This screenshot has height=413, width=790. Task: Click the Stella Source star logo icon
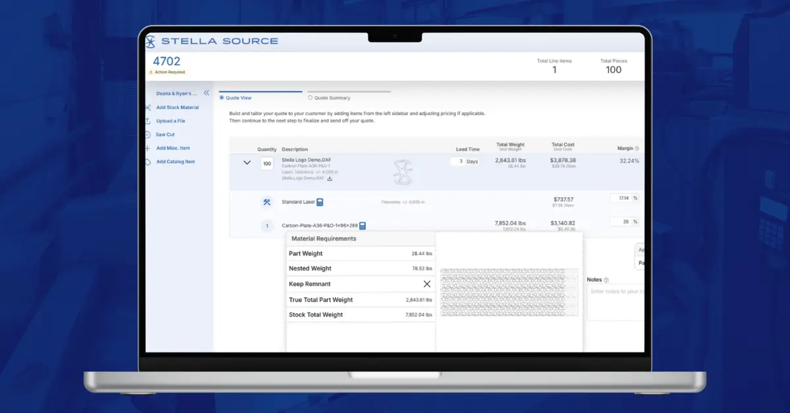151,41
